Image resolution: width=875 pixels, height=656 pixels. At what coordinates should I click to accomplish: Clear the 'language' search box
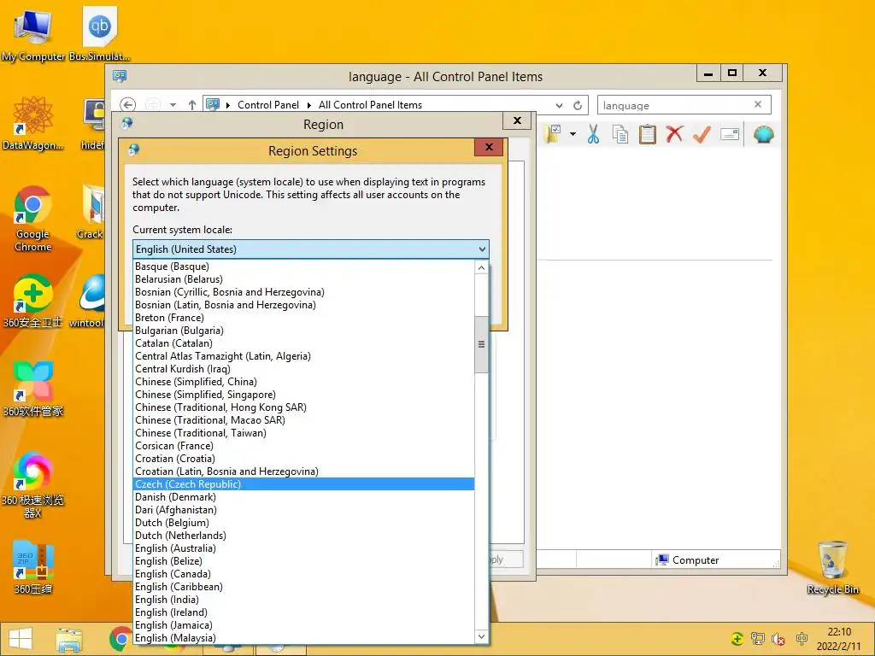click(x=758, y=104)
